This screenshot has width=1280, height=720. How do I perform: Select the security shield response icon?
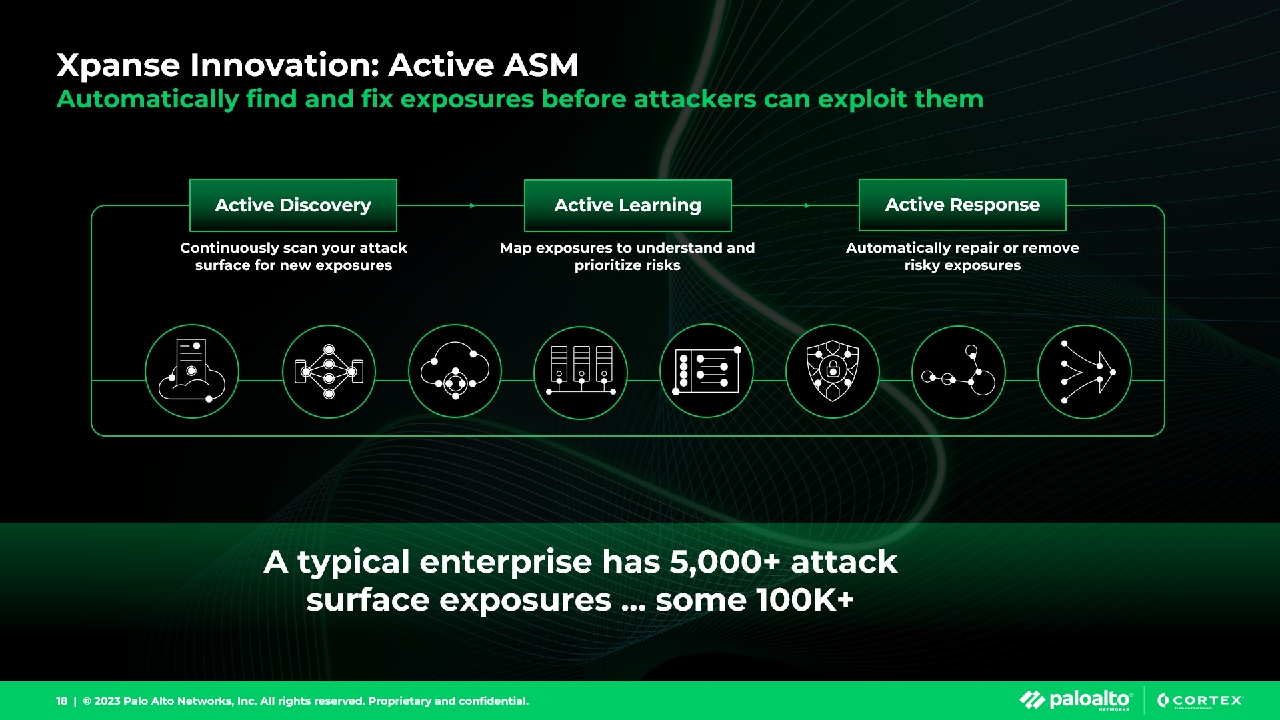coord(829,370)
